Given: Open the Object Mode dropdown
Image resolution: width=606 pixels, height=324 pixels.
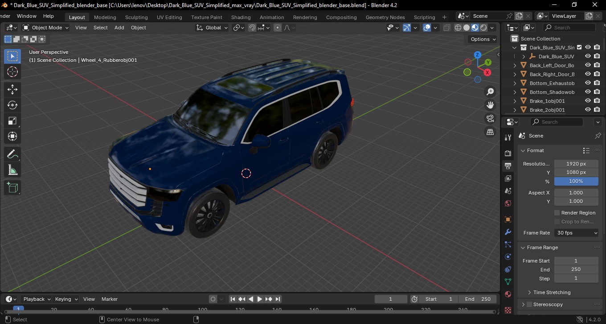Looking at the screenshot, I should (45, 28).
